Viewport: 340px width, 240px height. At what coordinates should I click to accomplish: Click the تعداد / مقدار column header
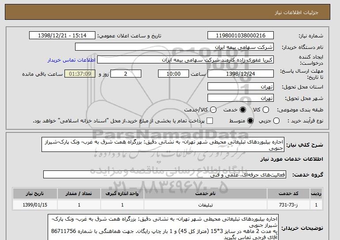point(79,193)
